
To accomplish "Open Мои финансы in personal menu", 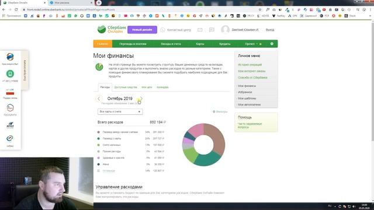I will [x=247, y=86].
